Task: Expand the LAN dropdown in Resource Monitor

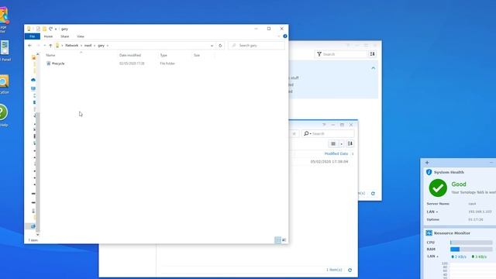Action: tap(437, 257)
